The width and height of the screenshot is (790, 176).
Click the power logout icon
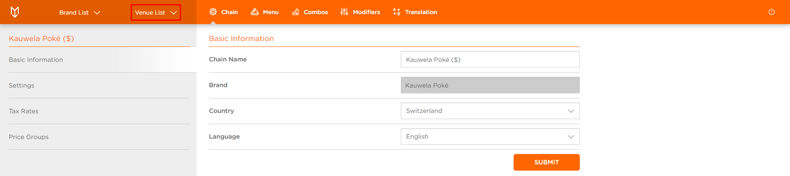[x=772, y=12]
